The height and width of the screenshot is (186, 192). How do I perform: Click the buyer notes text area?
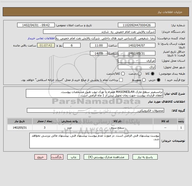(x=95, y=141)
